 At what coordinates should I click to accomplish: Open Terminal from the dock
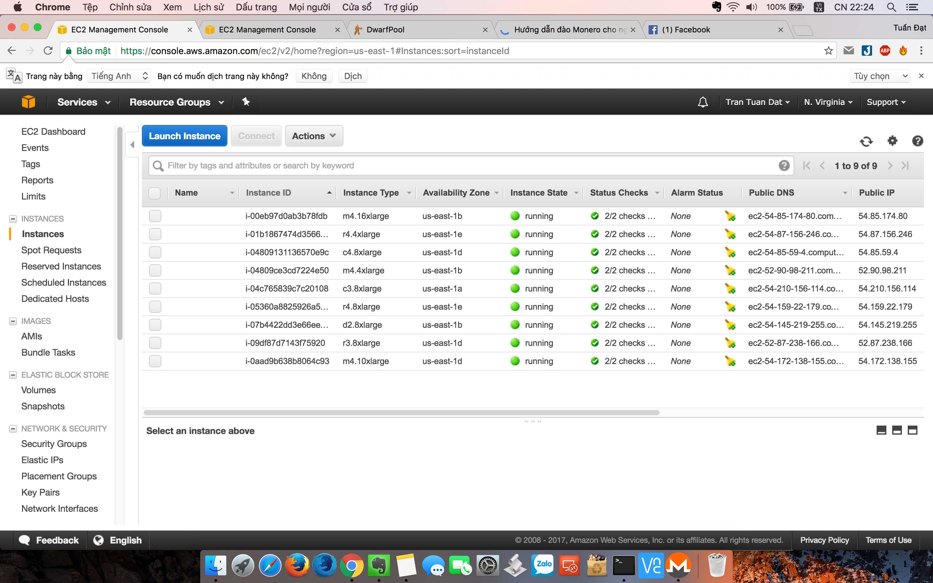click(623, 566)
